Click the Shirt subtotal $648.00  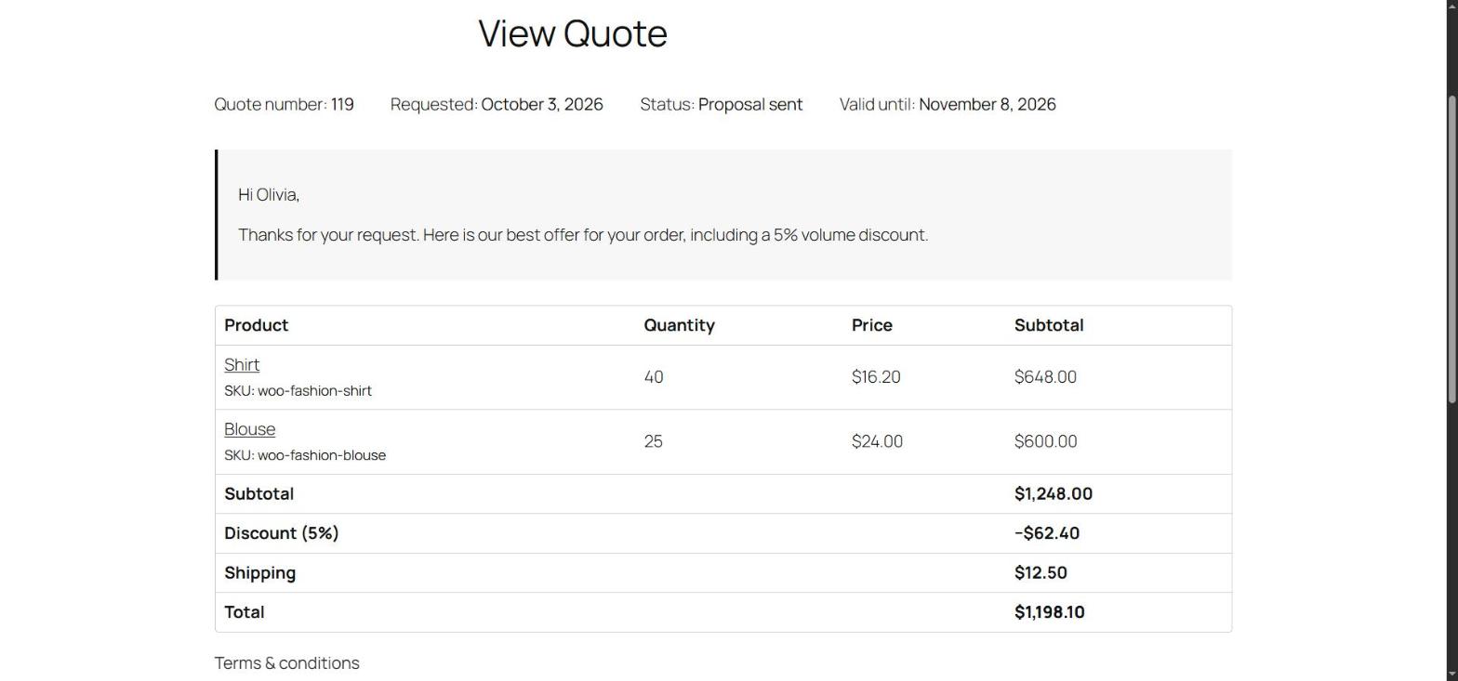click(1045, 377)
